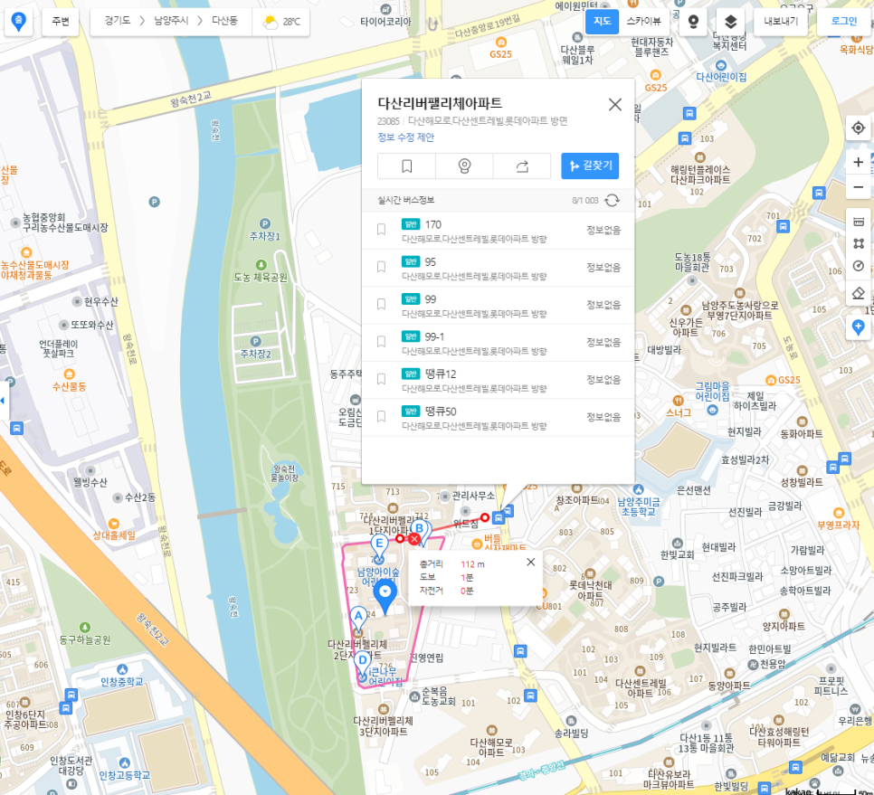
Task: Select the radius measure tool
Action: point(859,266)
